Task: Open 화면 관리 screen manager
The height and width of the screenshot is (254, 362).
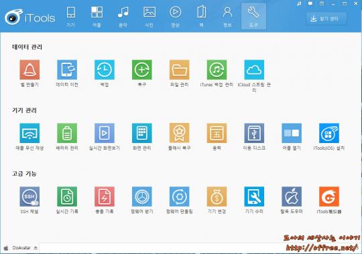Action: click(x=141, y=133)
